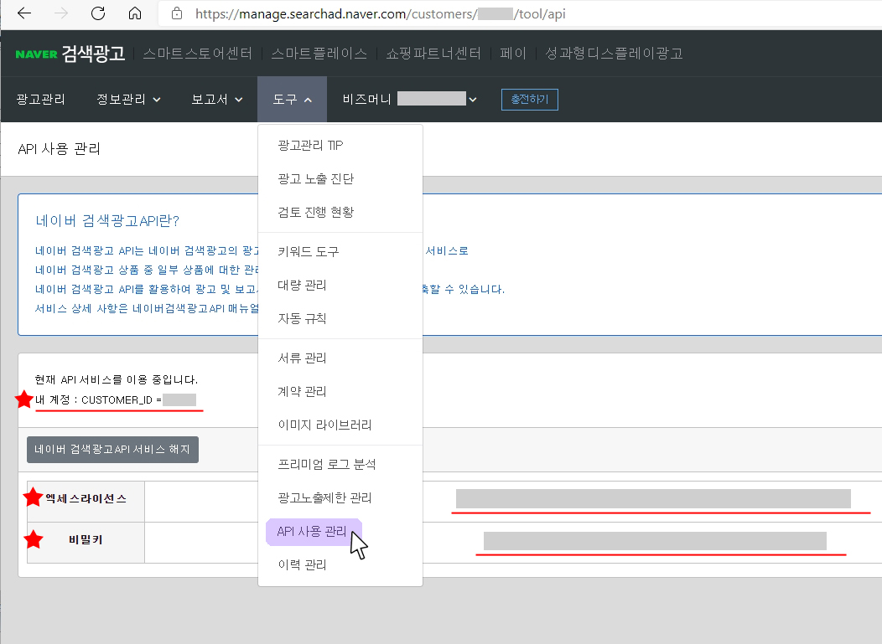Click the 현재 API 서비스를 이용 중입니다 text
Image resolution: width=882 pixels, height=644 pixels.
pos(117,380)
